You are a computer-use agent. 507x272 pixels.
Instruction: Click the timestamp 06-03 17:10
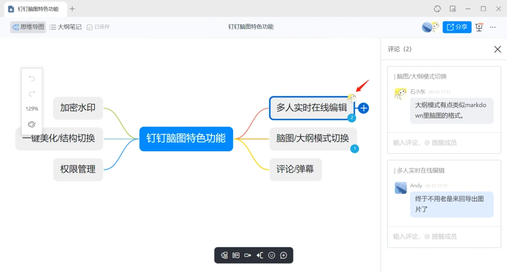point(436,186)
